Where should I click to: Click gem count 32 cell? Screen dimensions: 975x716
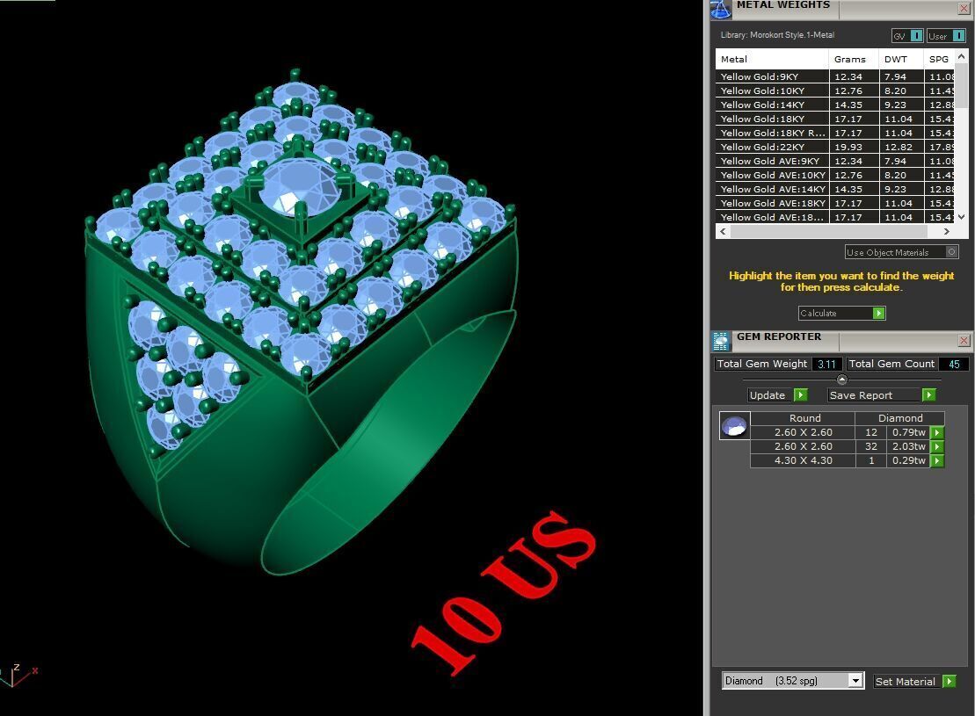click(x=871, y=447)
